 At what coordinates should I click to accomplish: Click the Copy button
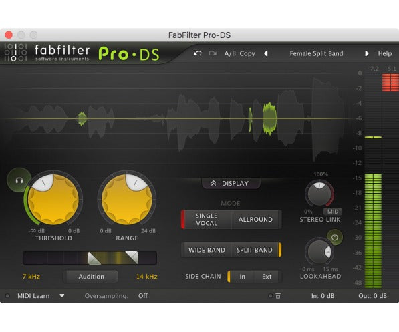coord(247,53)
